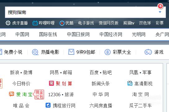Open the 唯品会 link
The width and height of the screenshot is (169, 112).
coord(21,106)
